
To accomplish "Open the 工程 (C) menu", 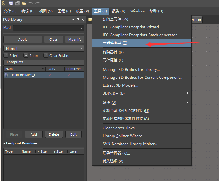I will (64, 11).
